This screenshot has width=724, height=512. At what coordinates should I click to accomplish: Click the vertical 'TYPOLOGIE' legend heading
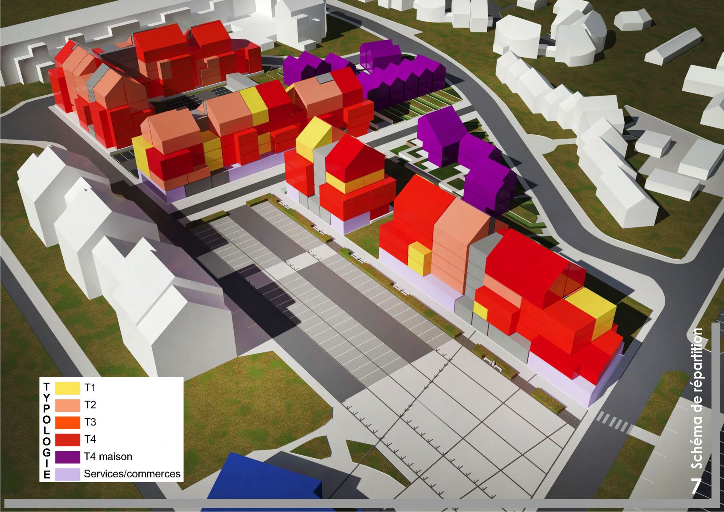point(47,431)
